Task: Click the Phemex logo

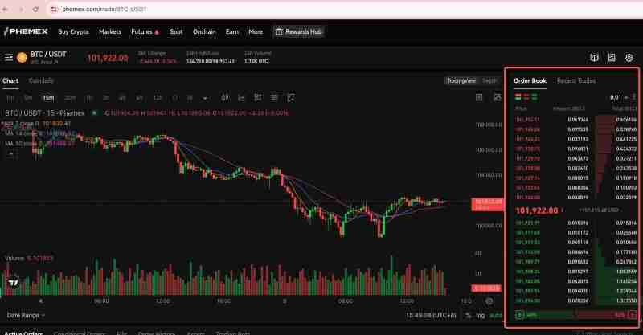Action: tap(26, 31)
